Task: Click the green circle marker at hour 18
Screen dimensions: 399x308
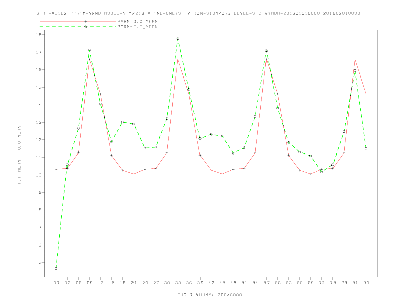Action: (x=122, y=122)
